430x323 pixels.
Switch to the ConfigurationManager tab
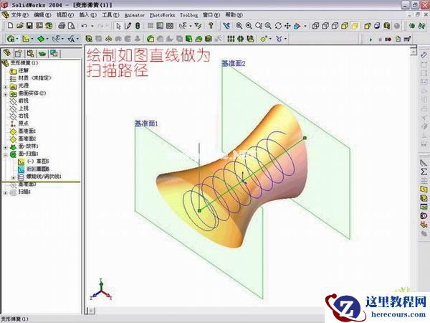[30, 53]
